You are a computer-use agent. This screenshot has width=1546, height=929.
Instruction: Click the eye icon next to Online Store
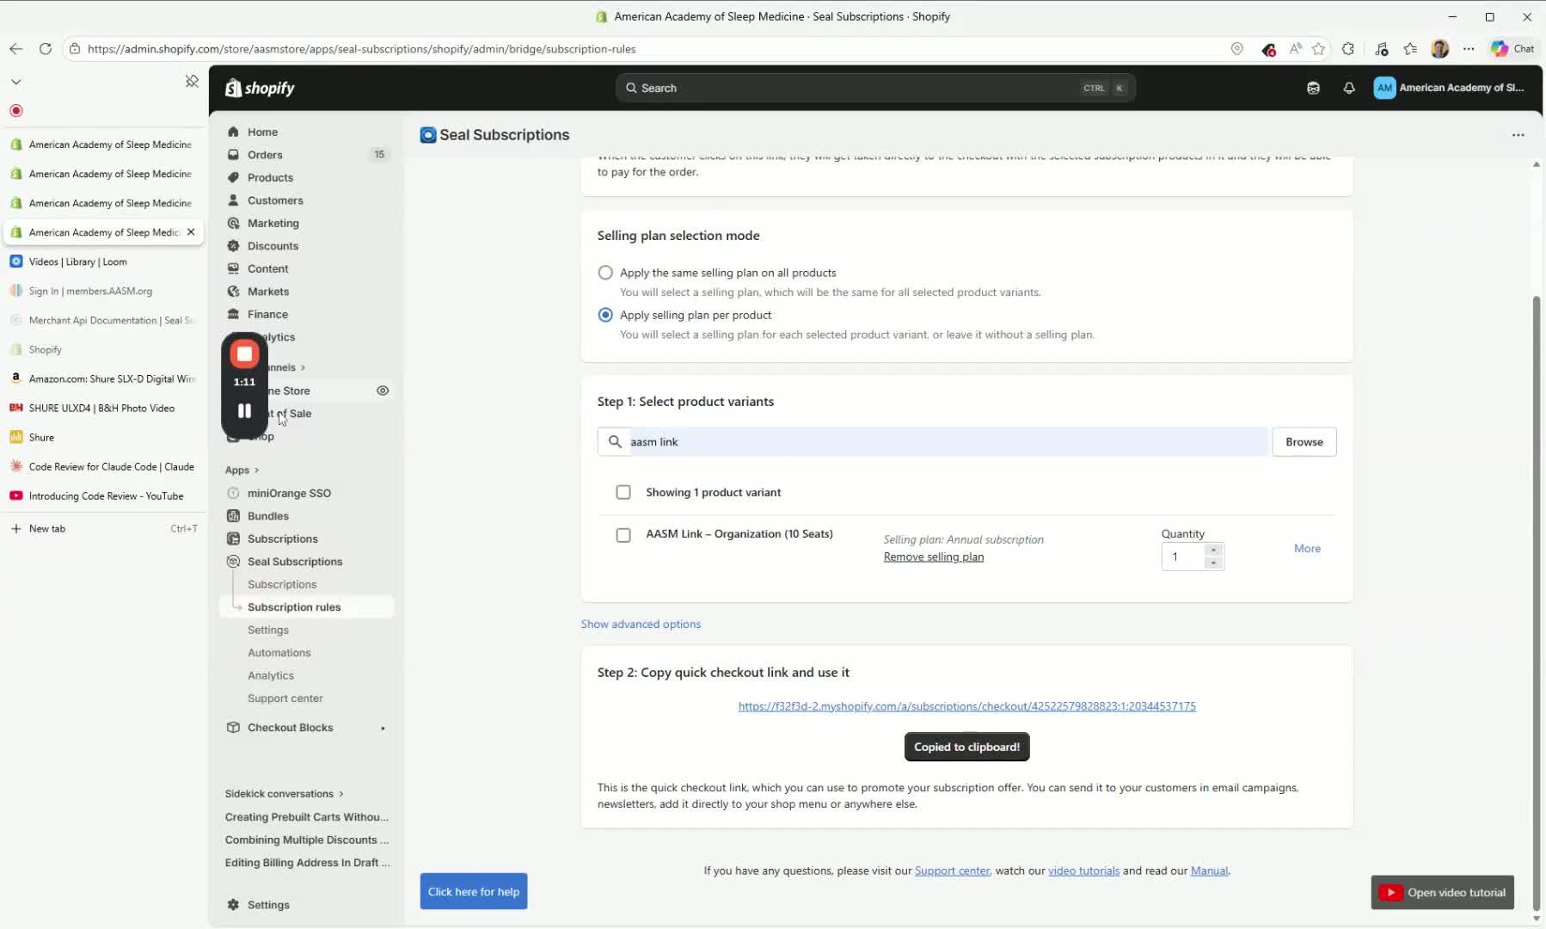[383, 391]
